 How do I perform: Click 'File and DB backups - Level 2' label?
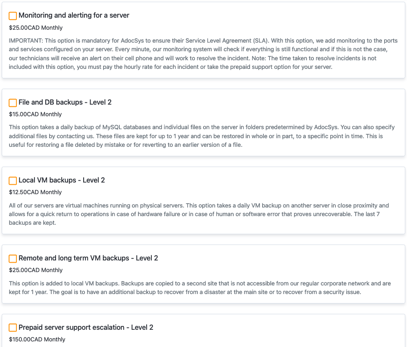[x=65, y=102]
